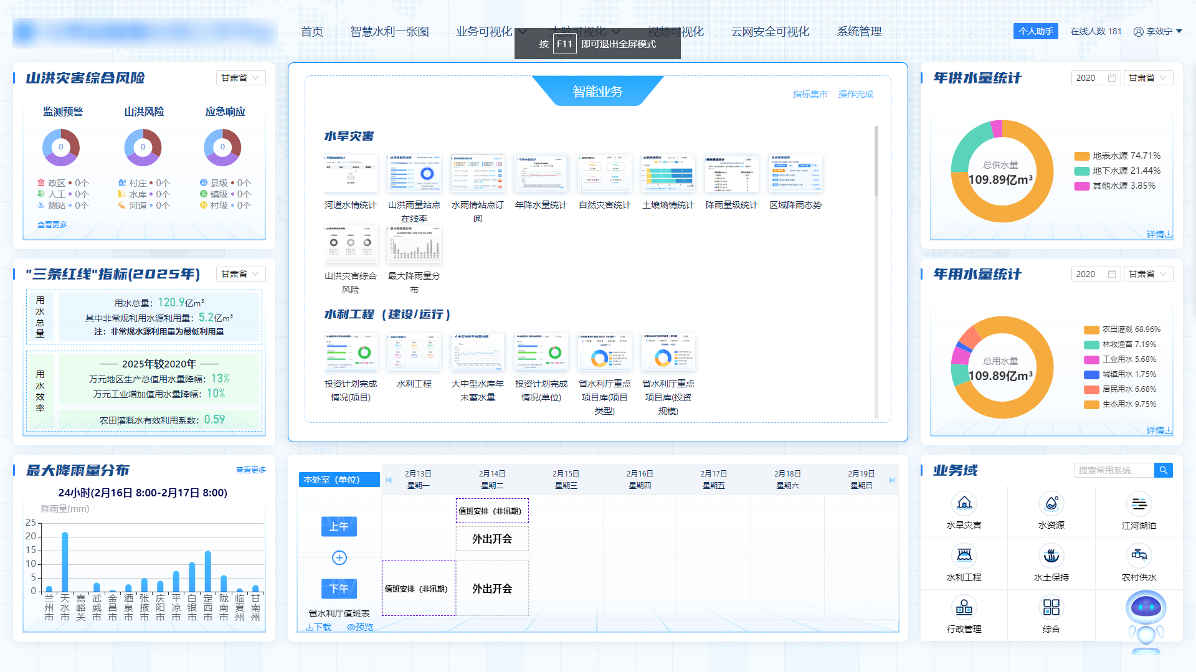Open 详情 link in 年用水量统计

coord(1159,430)
